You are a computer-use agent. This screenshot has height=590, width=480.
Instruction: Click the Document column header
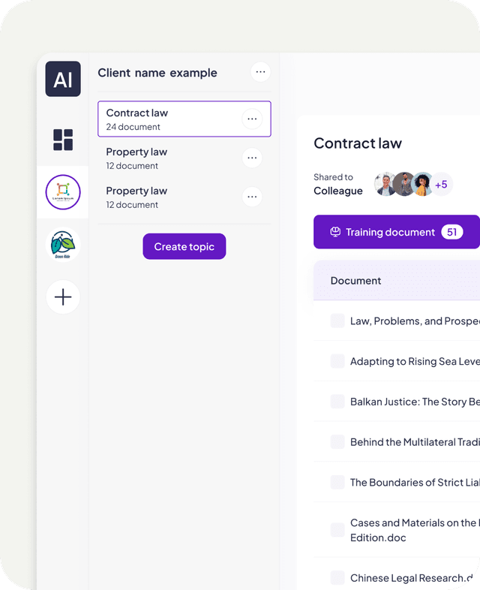click(x=355, y=281)
